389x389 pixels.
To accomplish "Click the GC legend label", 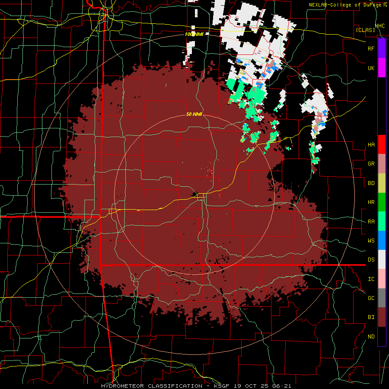I will (371, 298).
